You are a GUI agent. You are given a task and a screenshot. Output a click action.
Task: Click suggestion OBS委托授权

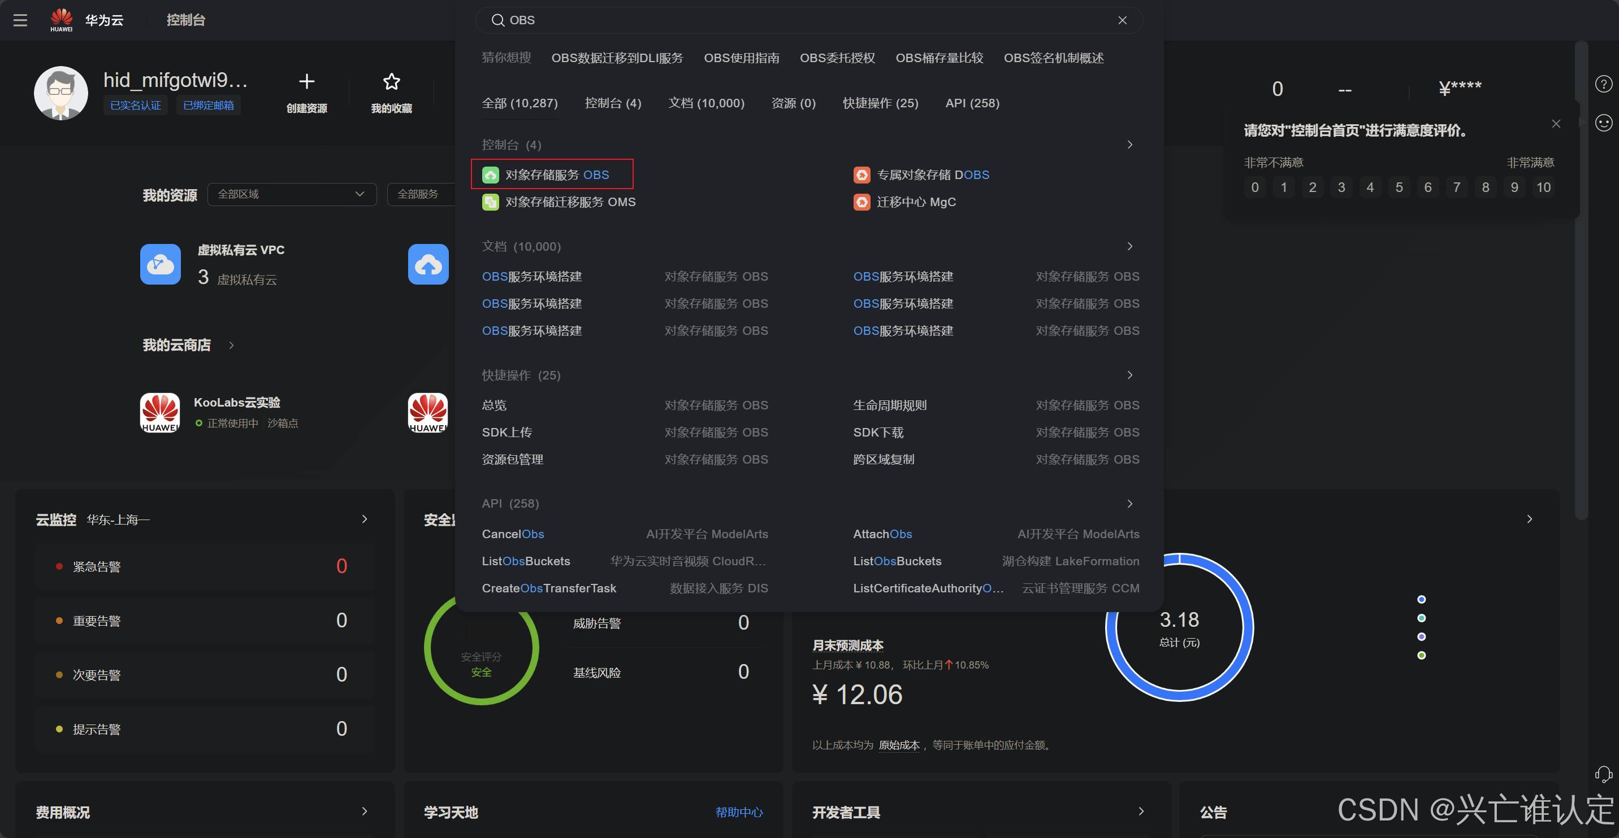(837, 58)
